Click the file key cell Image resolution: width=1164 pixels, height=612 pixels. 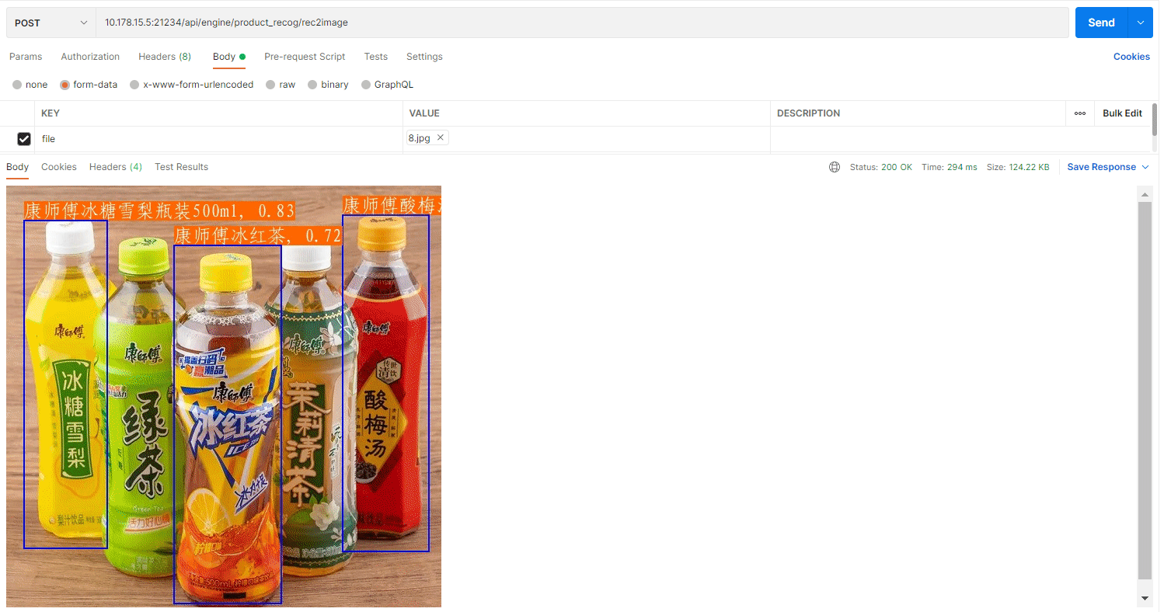218,139
